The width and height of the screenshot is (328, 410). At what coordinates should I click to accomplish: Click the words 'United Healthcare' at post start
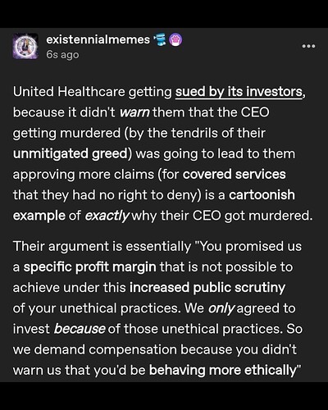[69, 92]
